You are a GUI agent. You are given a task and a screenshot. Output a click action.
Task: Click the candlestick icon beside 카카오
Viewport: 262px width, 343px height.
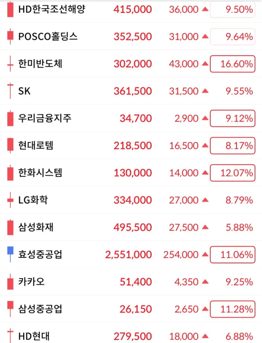(x=10, y=282)
